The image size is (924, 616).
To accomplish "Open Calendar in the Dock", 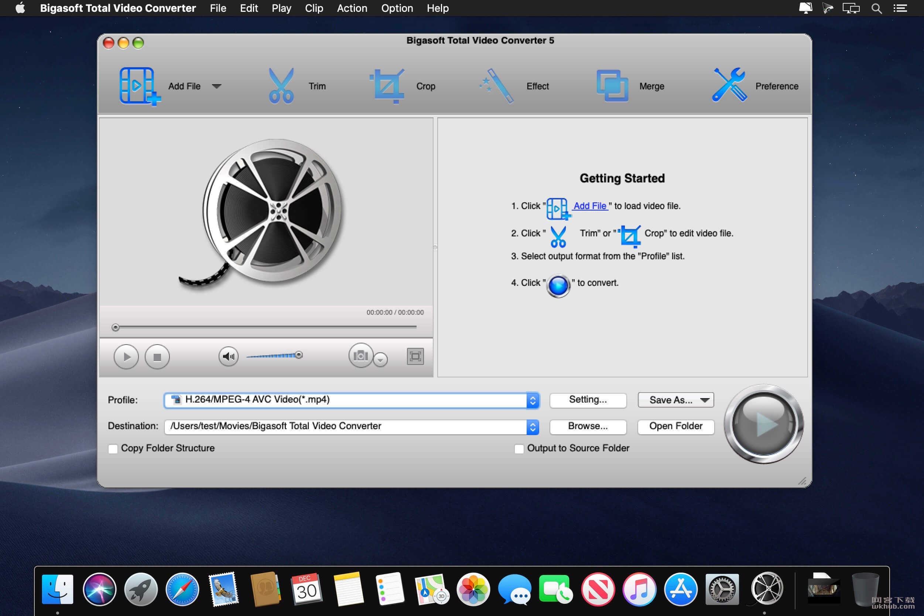I will [x=307, y=589].
